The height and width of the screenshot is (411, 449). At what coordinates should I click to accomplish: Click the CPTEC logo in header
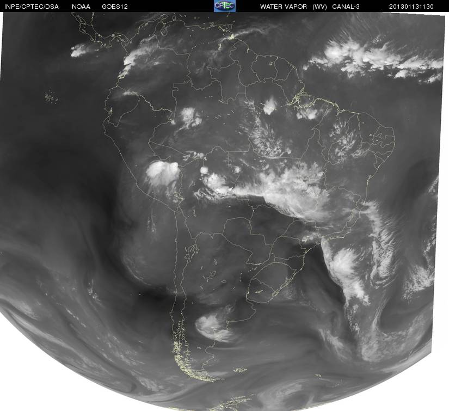(x=225, y=6)
